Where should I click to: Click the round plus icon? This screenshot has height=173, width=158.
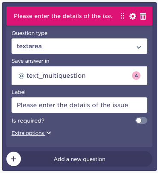tap(14, 159)
